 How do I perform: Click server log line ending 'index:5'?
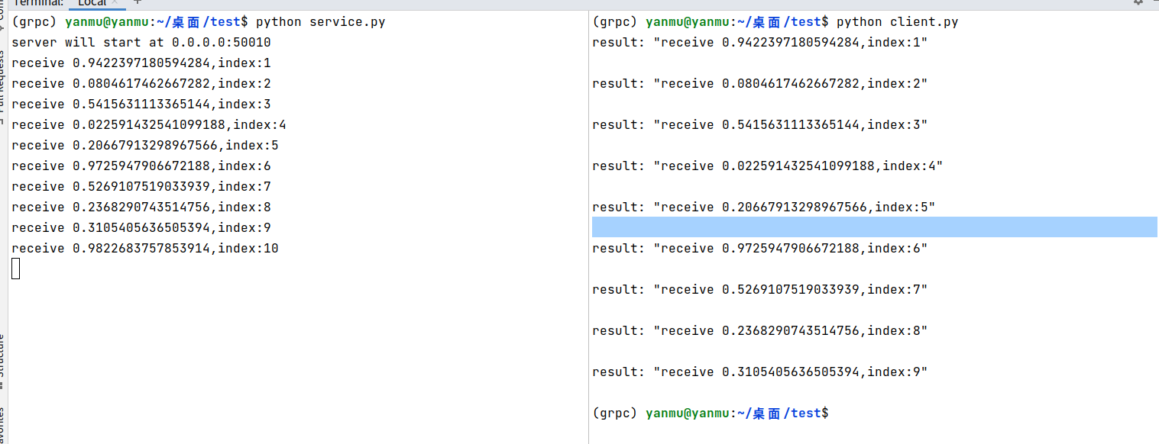(x=145, y=146)
